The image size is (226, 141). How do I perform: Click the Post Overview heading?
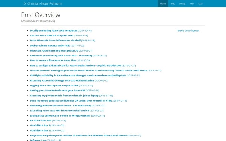point(41,15)
